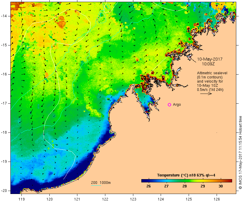This screenshot has height=202, width=244.
Task: Click longitude axis label '123'
Action: coord(133,199)
